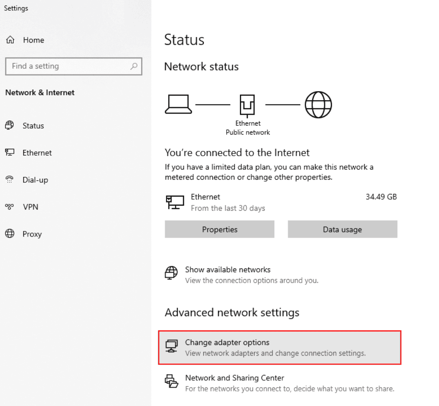
Task: Click the Home icon in sidebar
Action: (10, 40)
